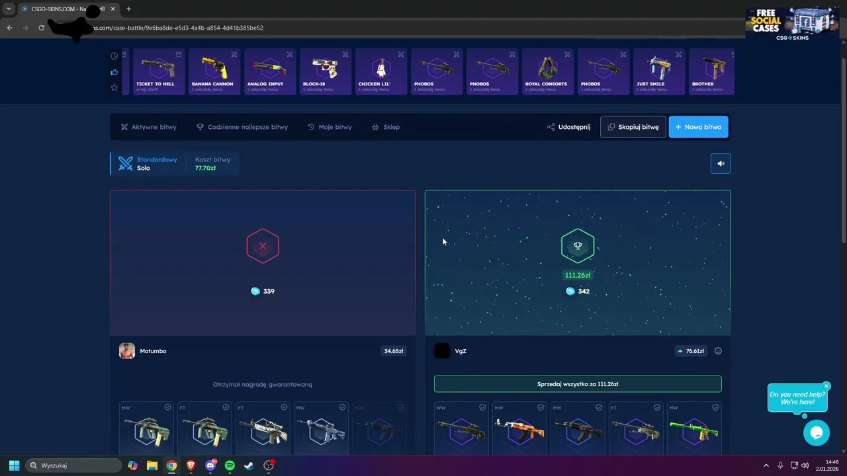Open File Explorer from the taskbar

(152, 465)
